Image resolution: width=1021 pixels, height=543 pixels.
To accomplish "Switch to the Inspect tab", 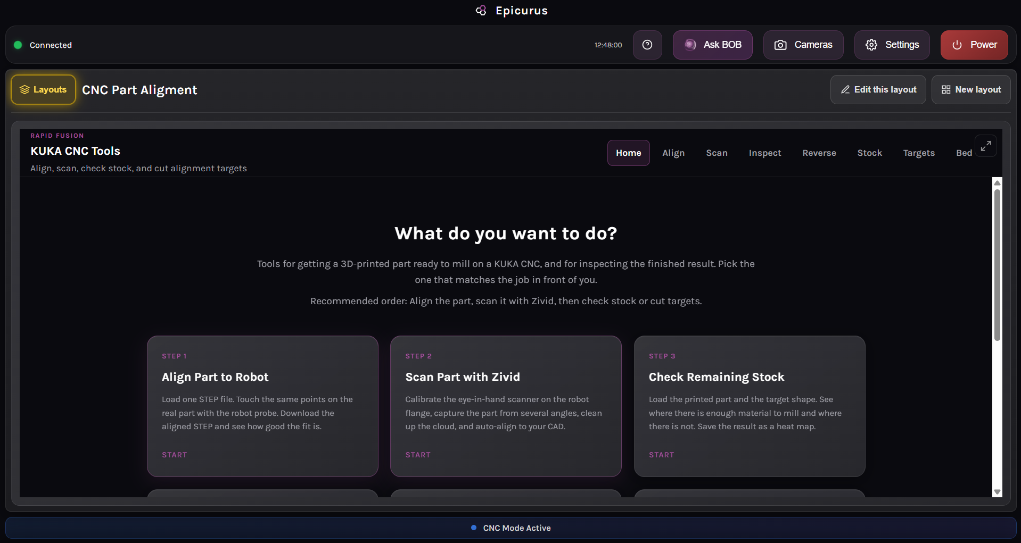I will point(765,153).
